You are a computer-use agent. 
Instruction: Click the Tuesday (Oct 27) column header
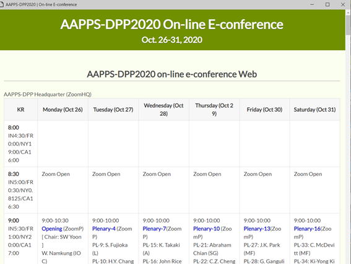click(x=113, y=110)
